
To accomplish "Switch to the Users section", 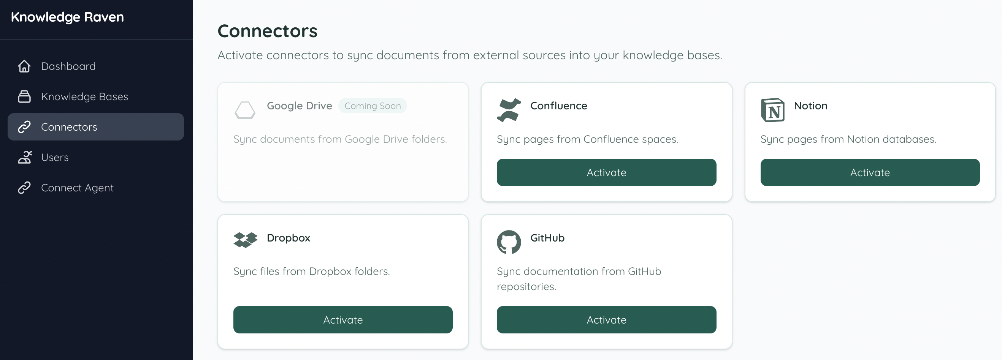I will pyautogui.click(x=54, y=158).
